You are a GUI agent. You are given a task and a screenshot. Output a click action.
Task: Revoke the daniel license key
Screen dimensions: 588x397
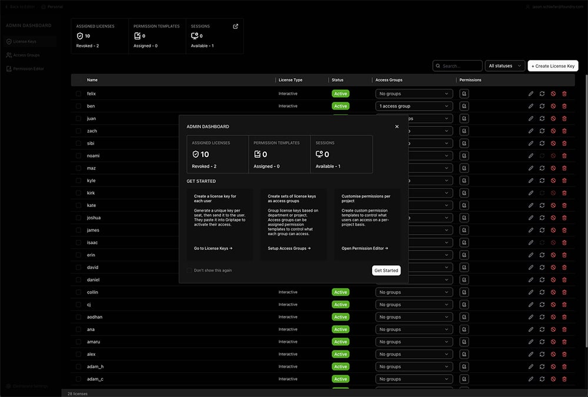553,280
